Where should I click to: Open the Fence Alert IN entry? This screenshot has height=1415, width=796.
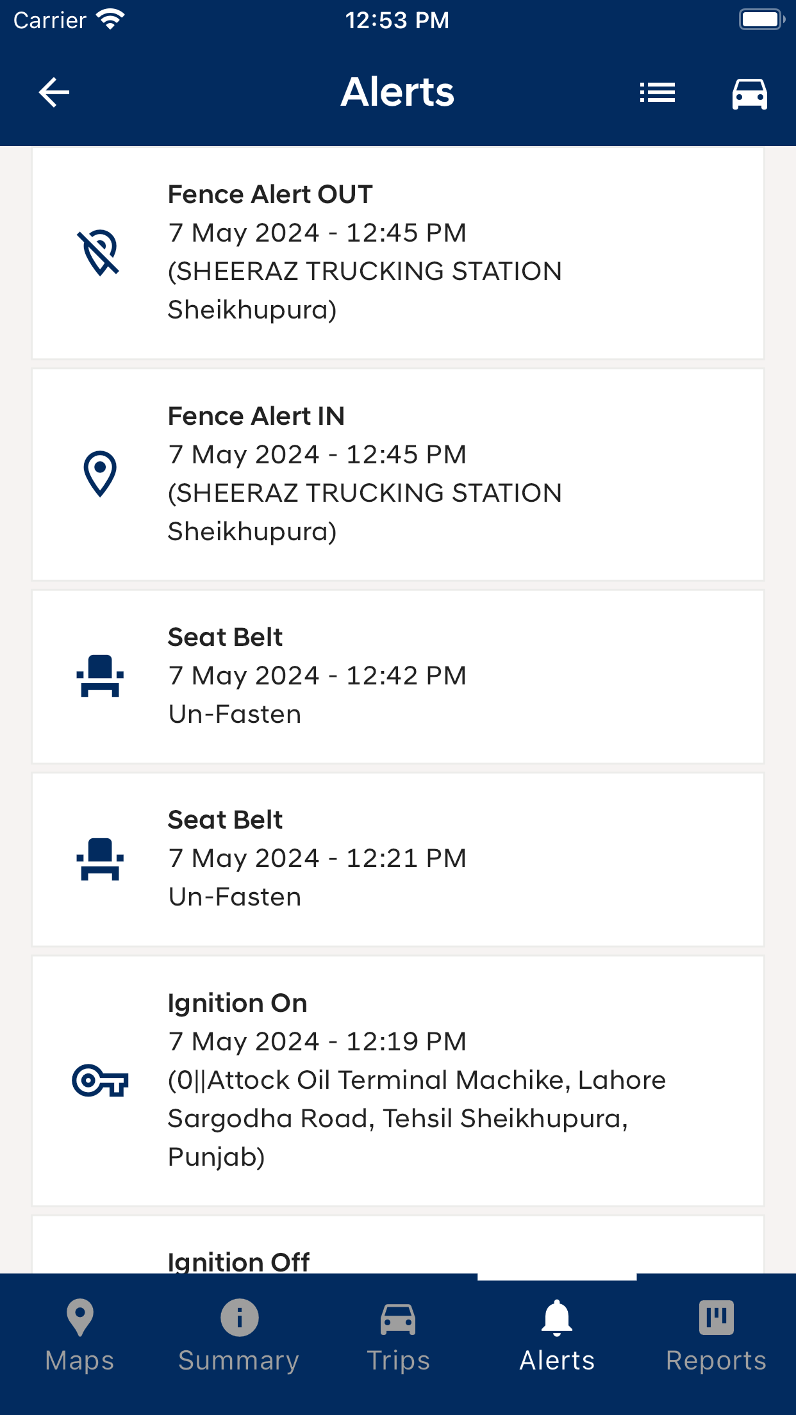pos(398,475)
